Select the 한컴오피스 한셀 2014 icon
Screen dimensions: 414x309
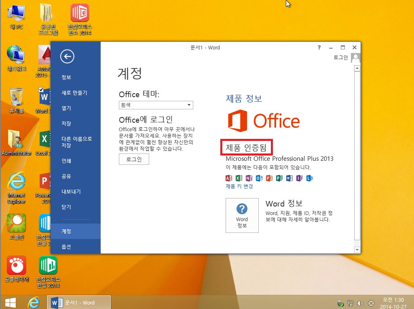coord(48,272)
